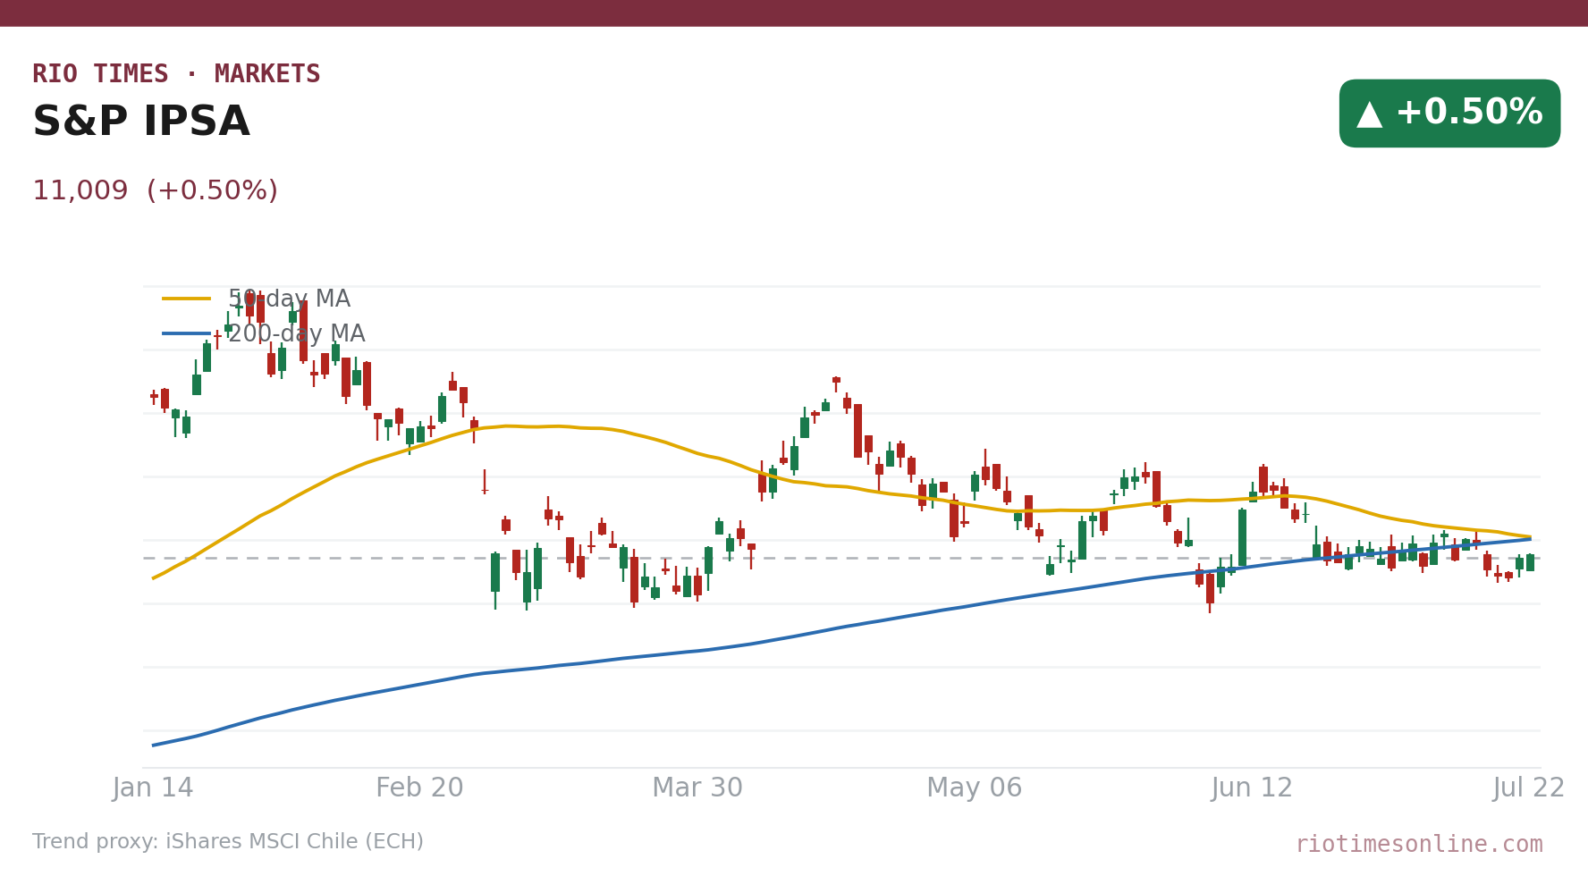Click the green +0.50% change badge
This screenshot has height=893, width=1588.
tap(1449, 114)
